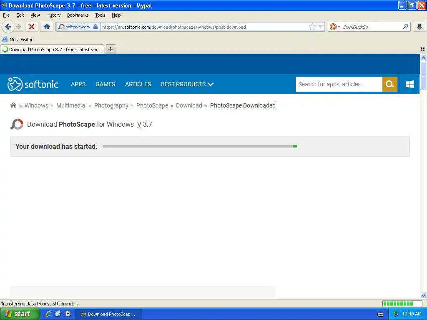Click the PhotoScape app icon beside title
Image resolution: width=427 pixels, height=320 pixels.
coord(17,124)
